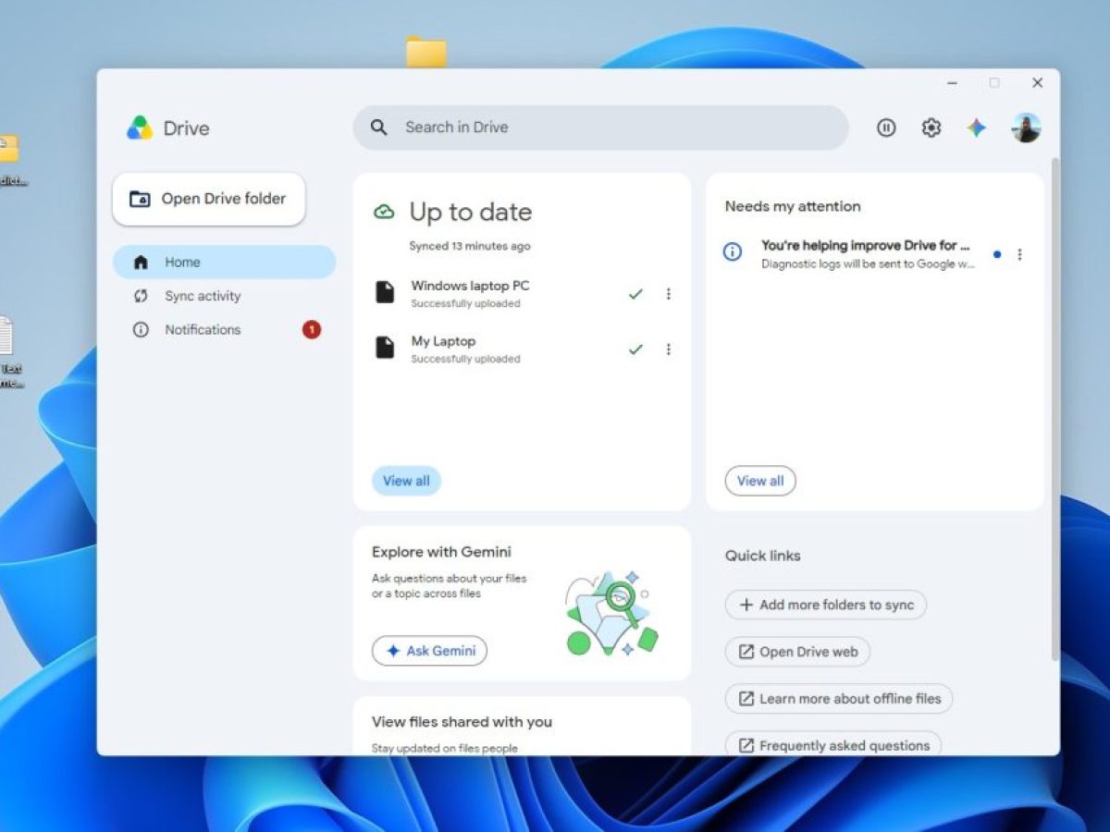Click the Open Drive folder button
Screen dimensions: 1110x832
pos(209,199)
